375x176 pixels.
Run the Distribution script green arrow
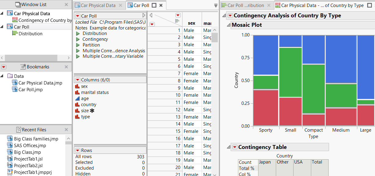pos(78,33)
